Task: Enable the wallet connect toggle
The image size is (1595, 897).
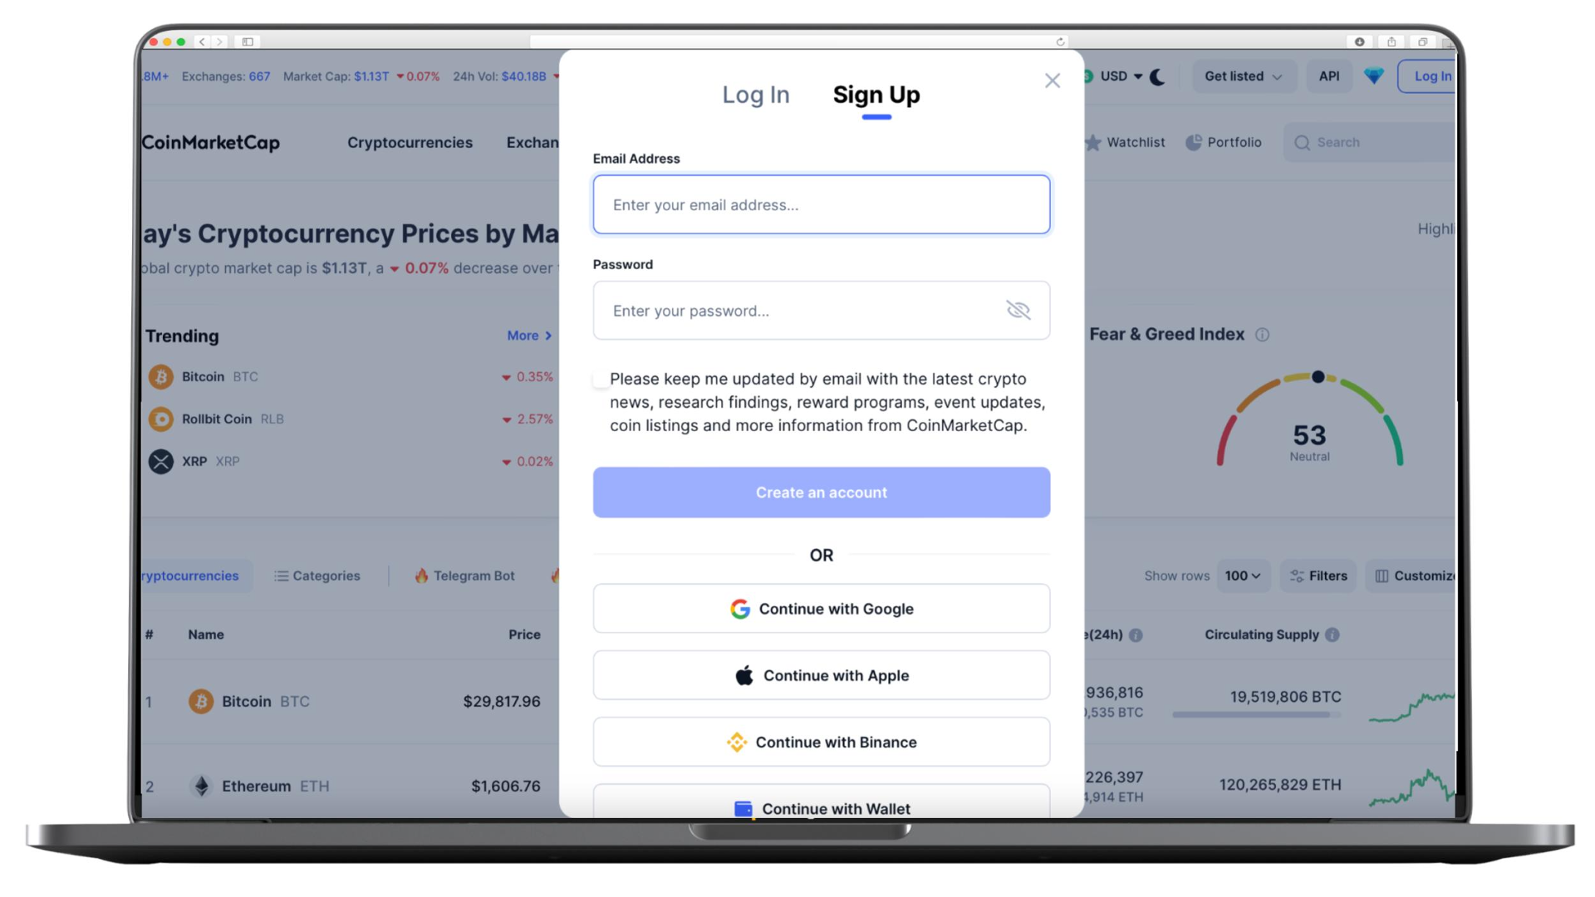Action: (821, 807)
